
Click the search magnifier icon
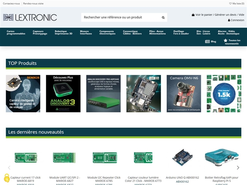(163, 17)
